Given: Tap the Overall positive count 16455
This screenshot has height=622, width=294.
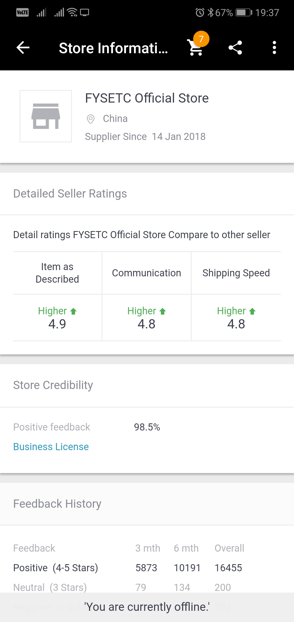Looking at the screenshot, I should [228, 568].
